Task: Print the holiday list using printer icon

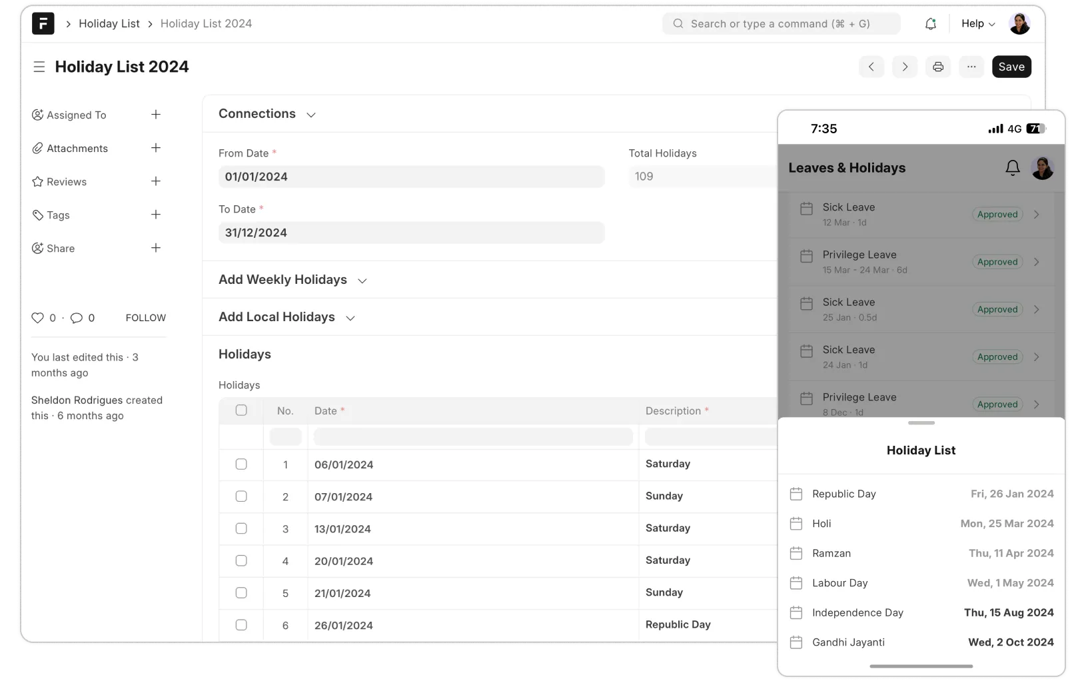Action: pyautogui.click(x=938, y=67)
